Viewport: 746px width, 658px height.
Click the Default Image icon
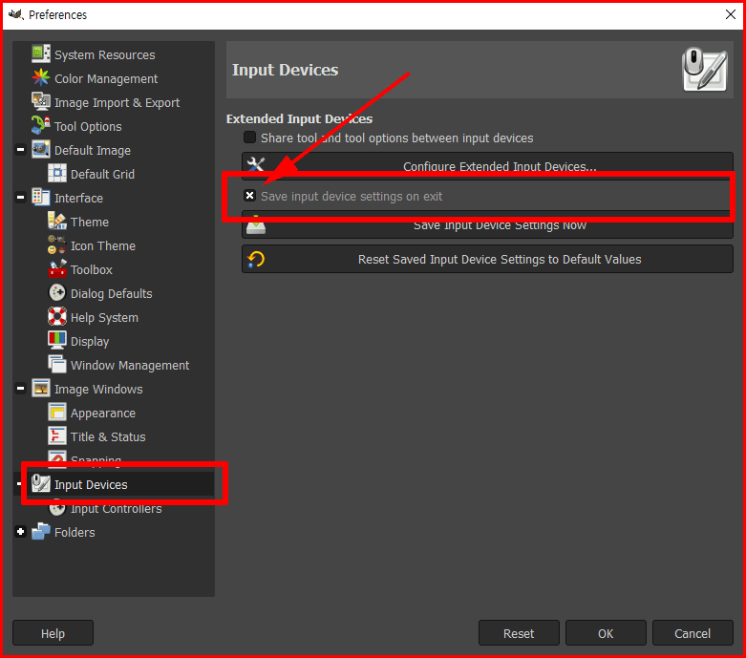click(41, 149)
